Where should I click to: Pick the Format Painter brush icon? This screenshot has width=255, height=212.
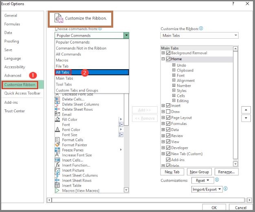tap(57, 145)
